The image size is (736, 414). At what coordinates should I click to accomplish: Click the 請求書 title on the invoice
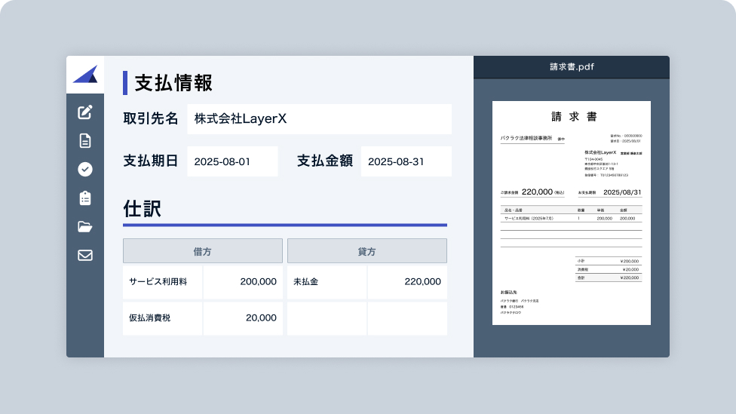[x=574, y=117]
